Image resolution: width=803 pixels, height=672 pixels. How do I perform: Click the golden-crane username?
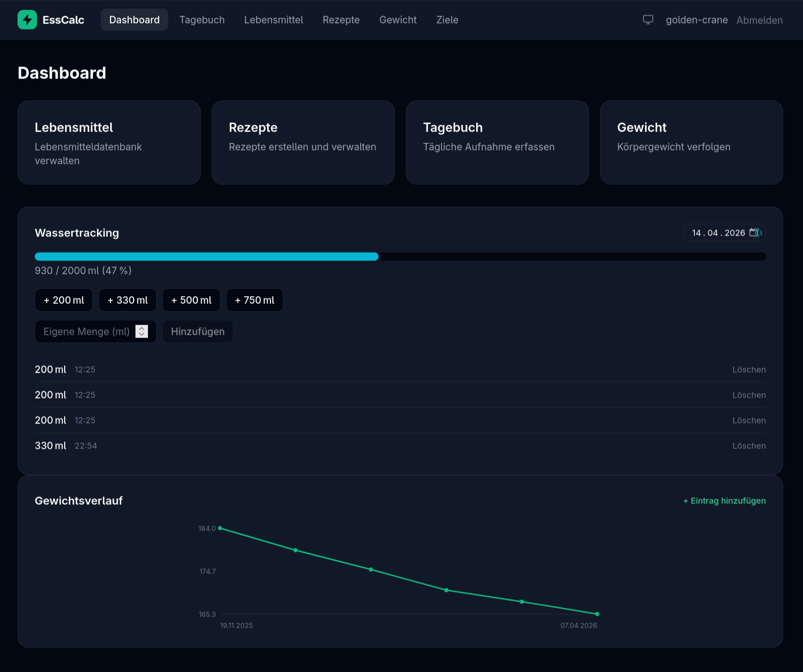[697, 20]
